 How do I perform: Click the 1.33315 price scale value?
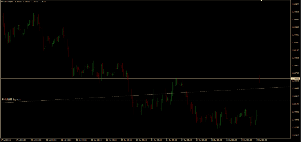point(296,96)
